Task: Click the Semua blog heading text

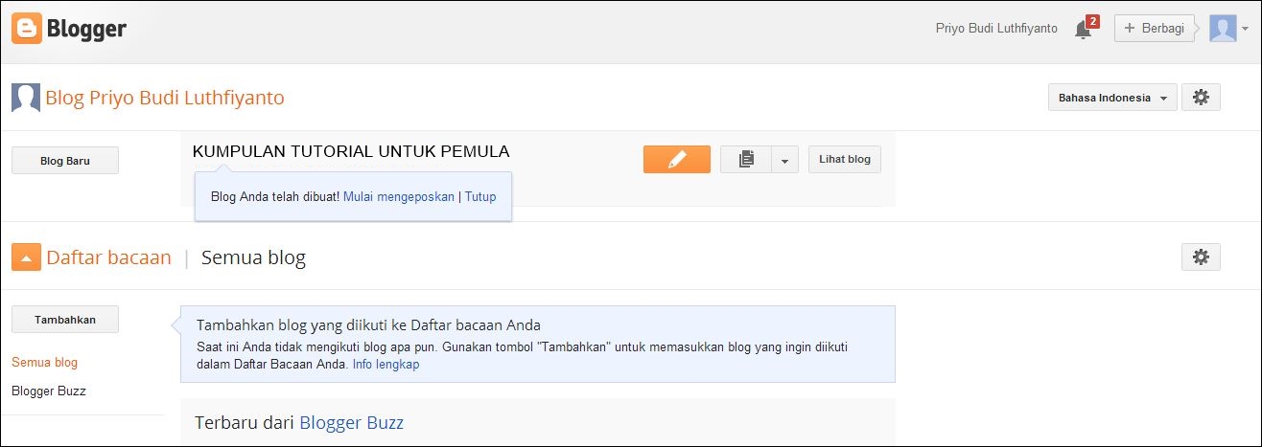Action: point(253,257)
